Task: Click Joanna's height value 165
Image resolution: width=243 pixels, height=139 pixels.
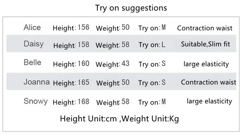Action: pos(83,82)
